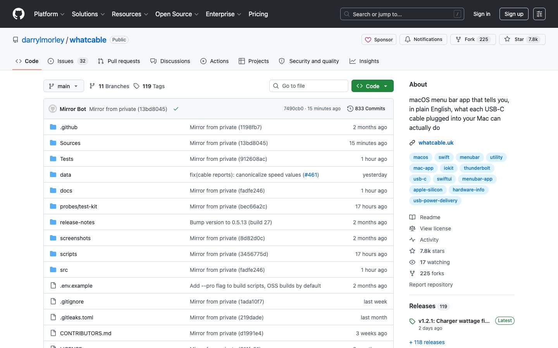Click the file icon beside .env.example
Screen dimensions: 558x348
point(53,285)
